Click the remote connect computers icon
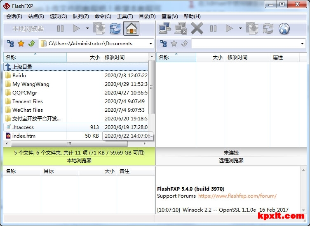This screenshot has height=226, width=310. 164,29
